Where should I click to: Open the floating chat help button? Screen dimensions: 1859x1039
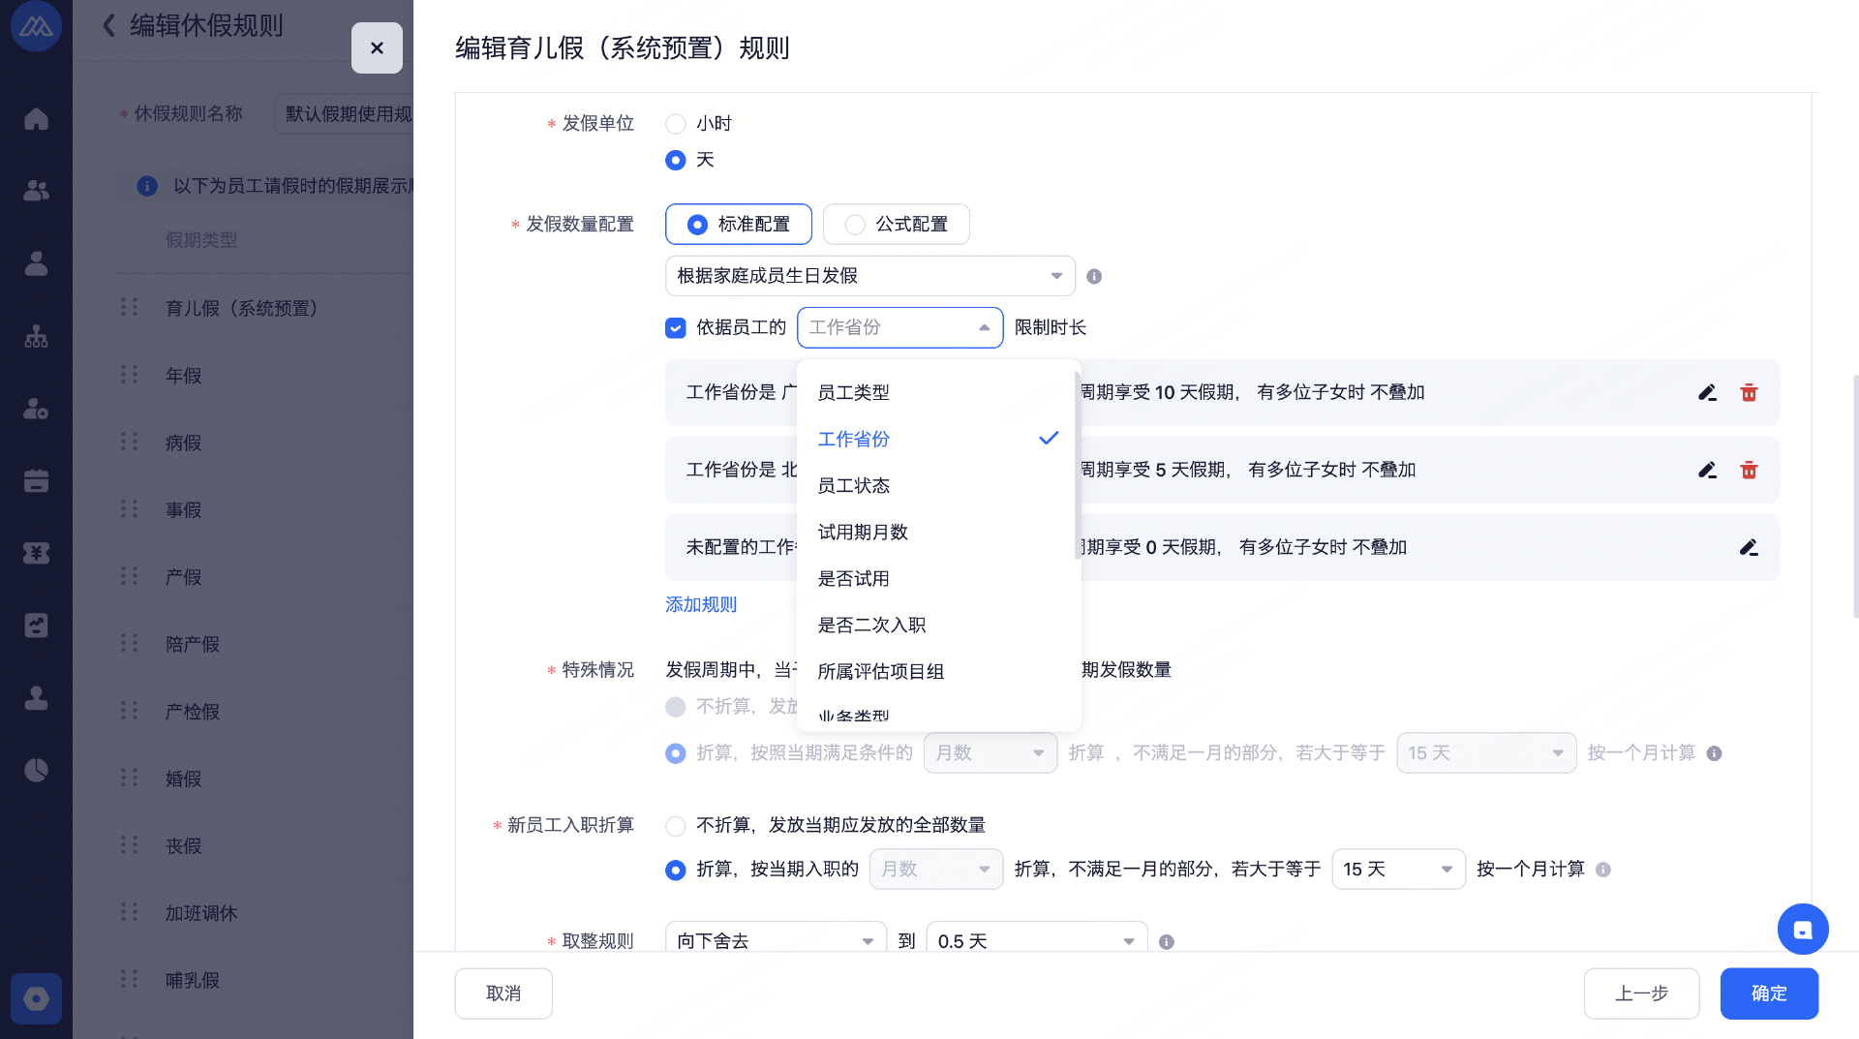[x=1802, y=930]
